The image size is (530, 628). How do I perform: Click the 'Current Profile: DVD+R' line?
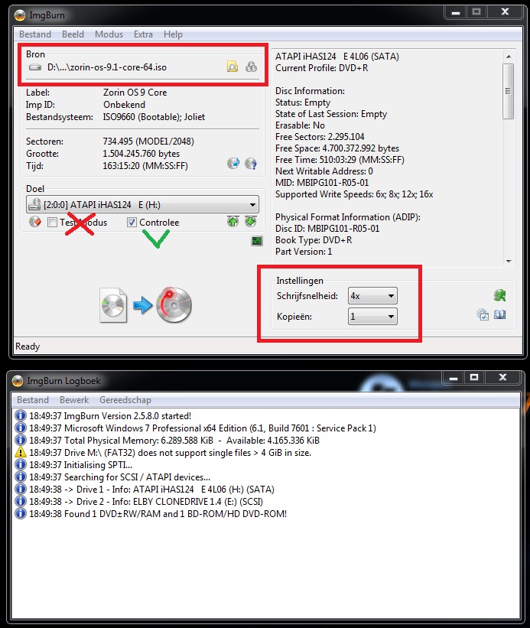pyautogui.click(x=321, y=67)
